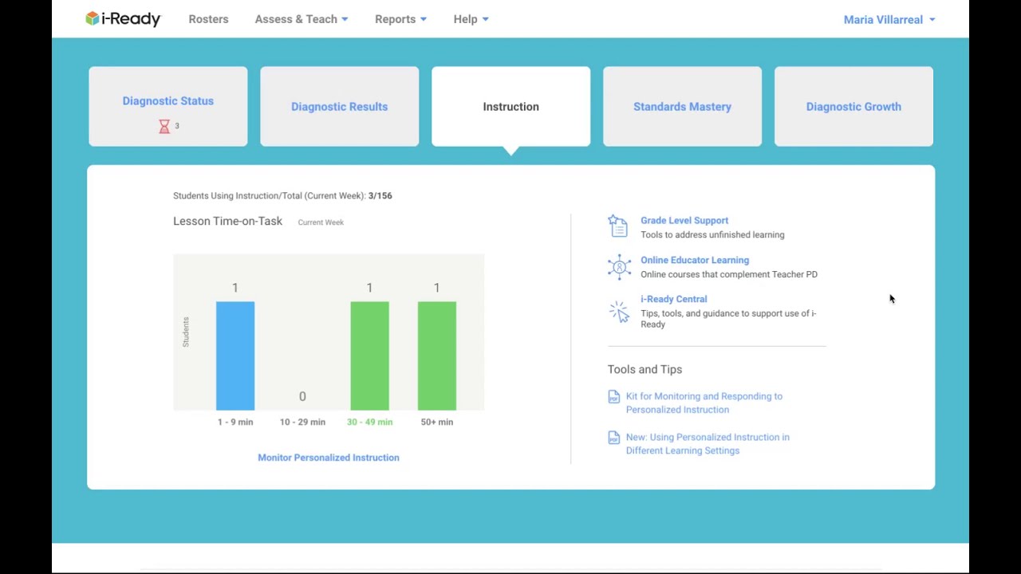Image resolution: width=1021 pixels, height=574 pixels.
Task: Open the i-Ready Central link
Action: point(674,299)
